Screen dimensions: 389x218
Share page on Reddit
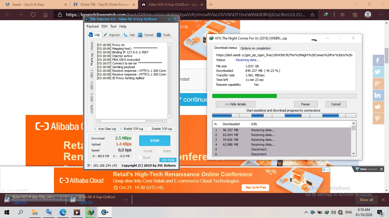tap(378, 107)
